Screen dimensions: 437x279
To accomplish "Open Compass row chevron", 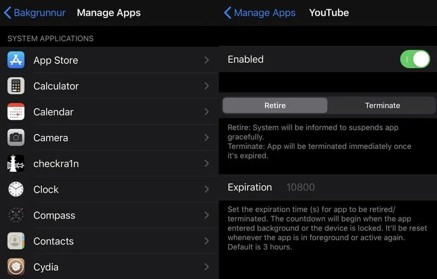I will coord(206,215).
